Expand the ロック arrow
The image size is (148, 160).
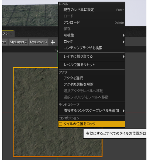click(124, 42)
